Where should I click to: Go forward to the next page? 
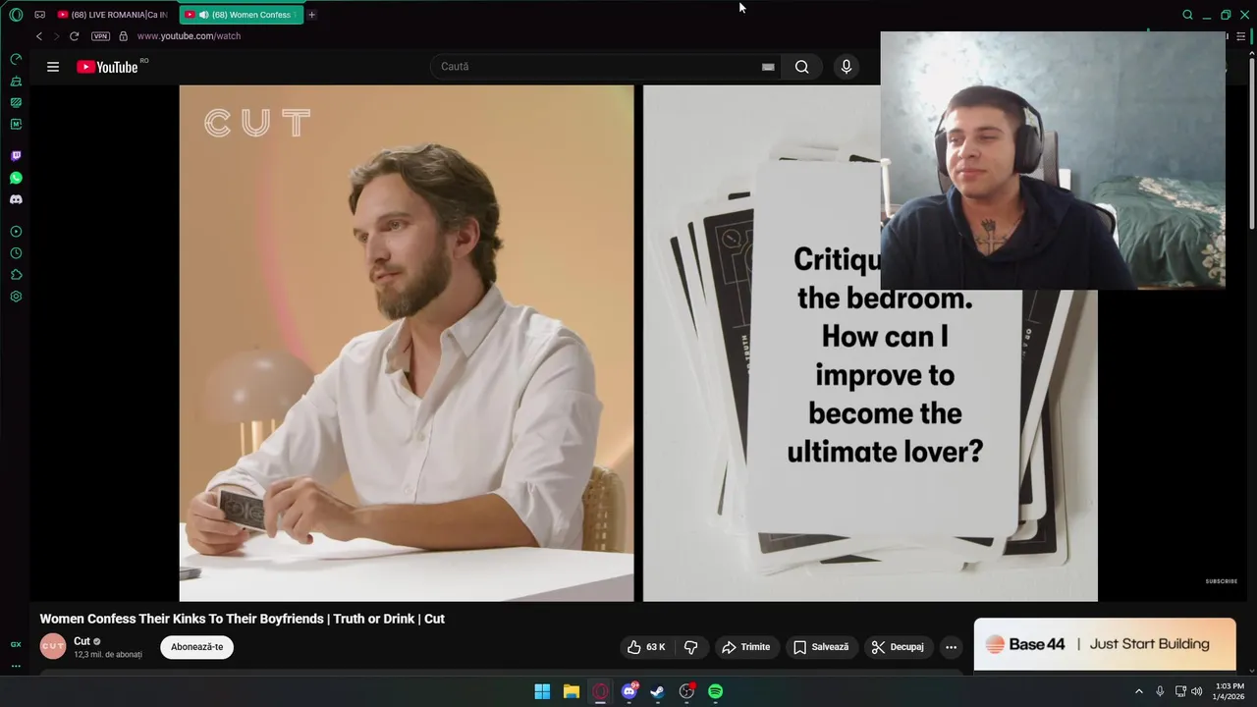coord(56,36)
